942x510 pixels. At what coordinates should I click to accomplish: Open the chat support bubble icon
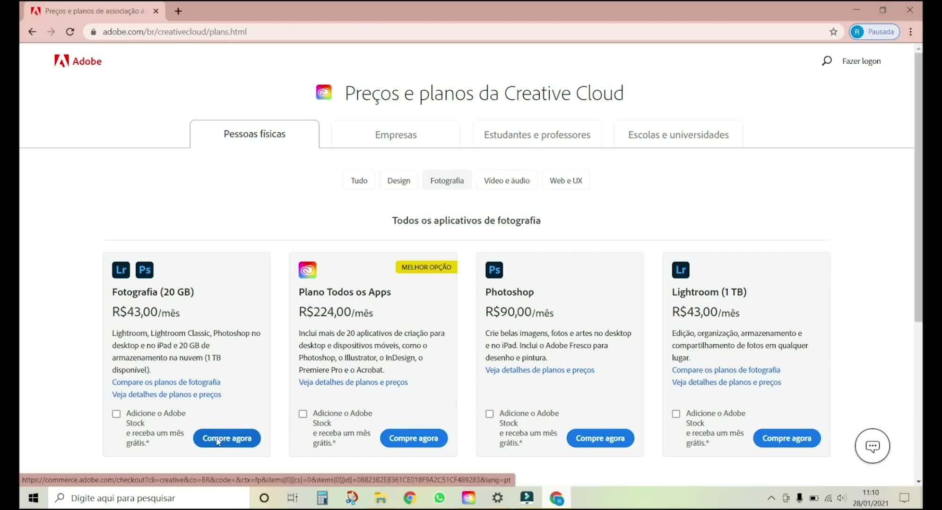click(872, 446)
